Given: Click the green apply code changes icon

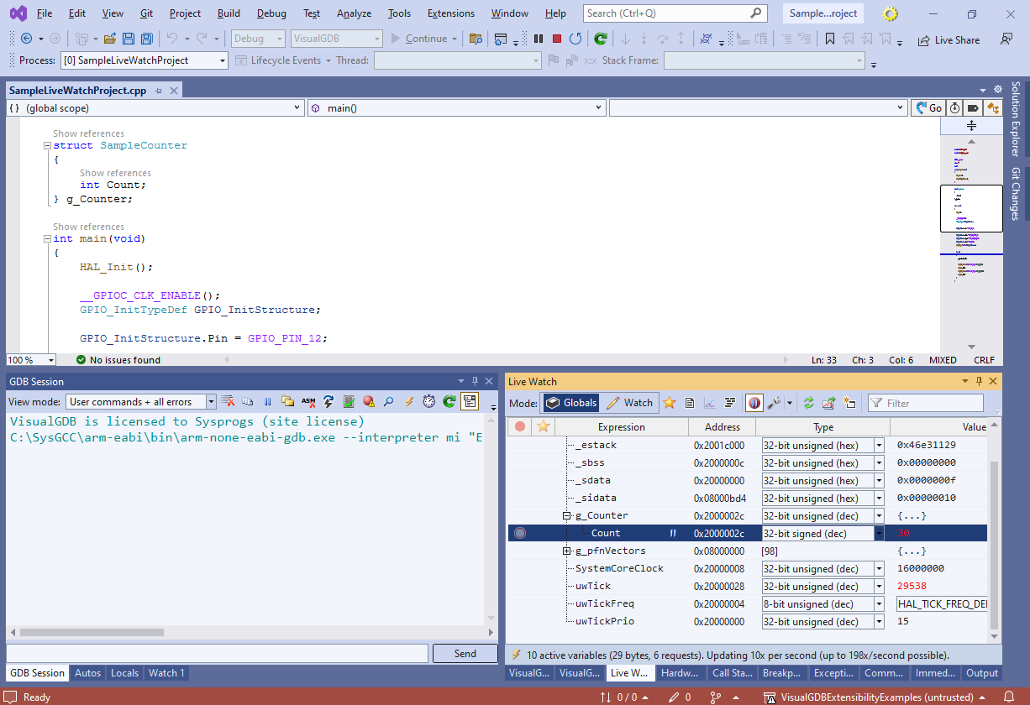Looking at the screenshot, I should pyautogui.click(x=601, y=39).
